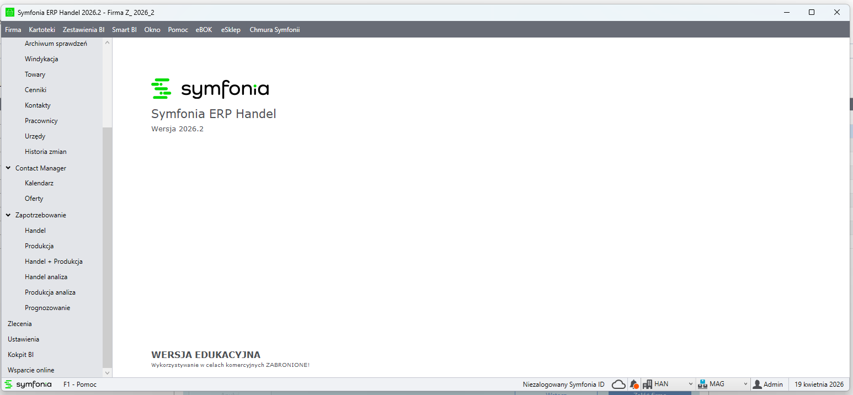853x395 pixels.
Task: Click the sidebar scroll down arrow
Action: click(x=107, y=372)
